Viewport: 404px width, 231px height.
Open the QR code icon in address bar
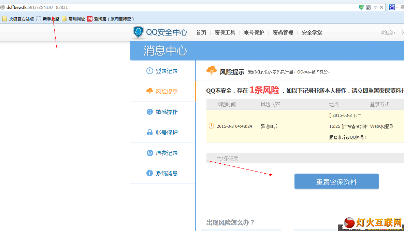[369, 7]
